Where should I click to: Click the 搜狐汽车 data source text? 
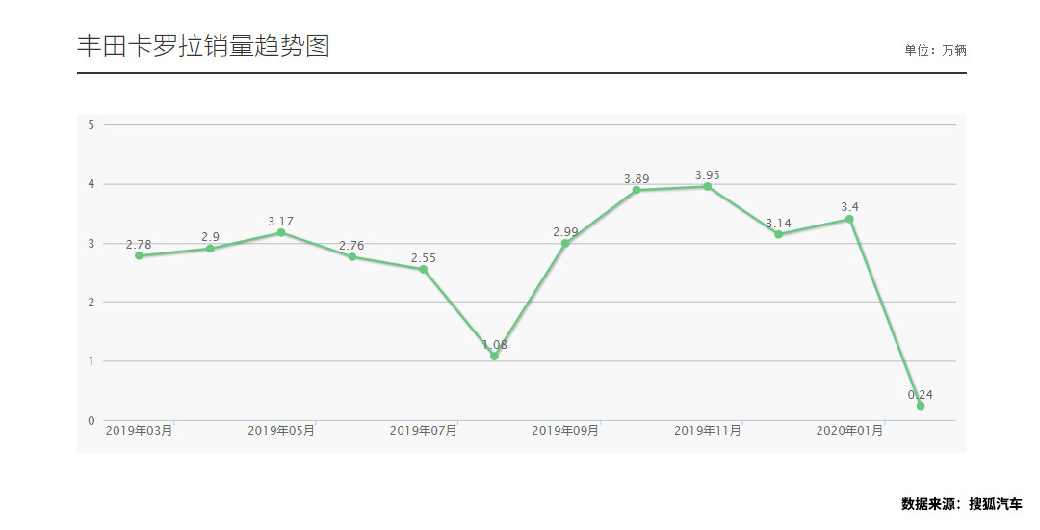(995, 504)
